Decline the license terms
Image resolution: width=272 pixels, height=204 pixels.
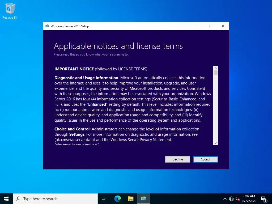click(177, 159)
